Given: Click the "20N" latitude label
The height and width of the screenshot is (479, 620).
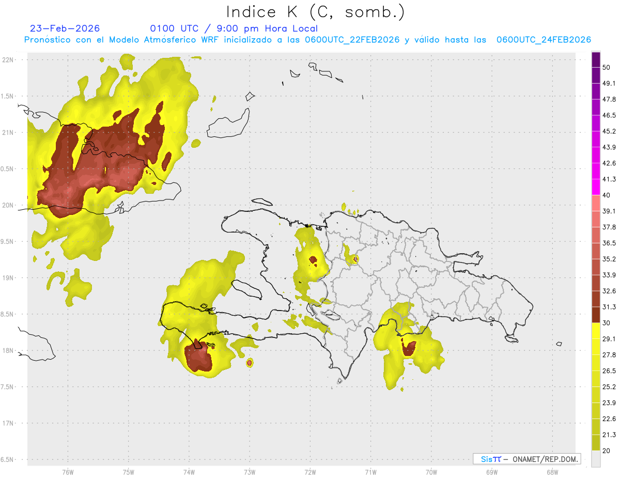Looking at the screenshot, I should click(x=8, y=205).
